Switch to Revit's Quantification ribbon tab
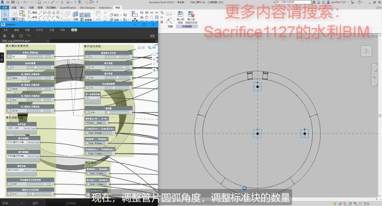Viewport: 382px width, 206px height. point(68,8)
